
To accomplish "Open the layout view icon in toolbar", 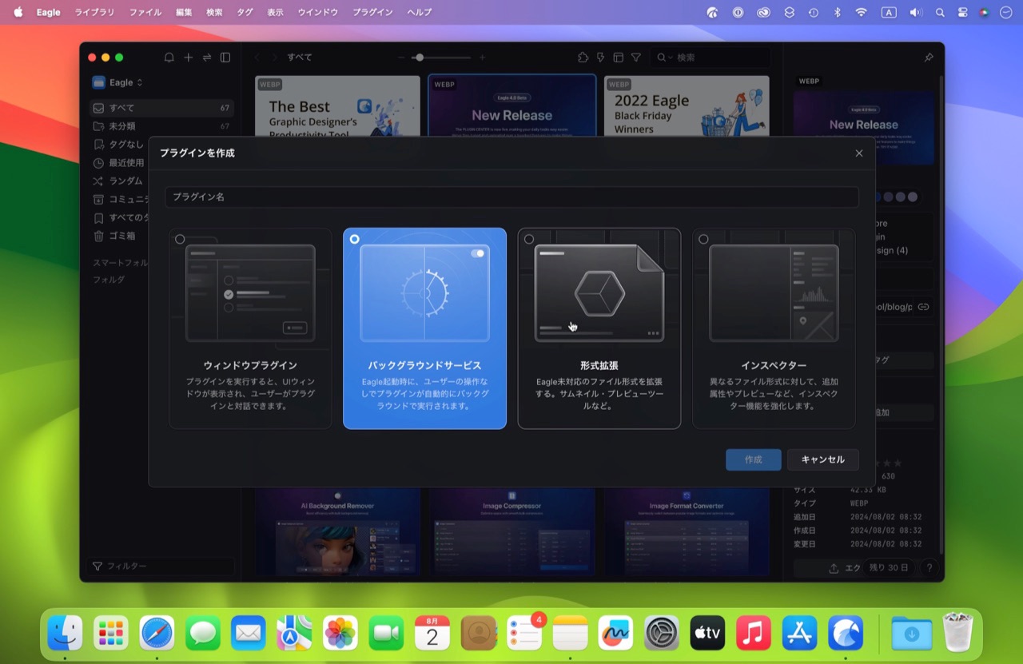I will click(618, 58).
